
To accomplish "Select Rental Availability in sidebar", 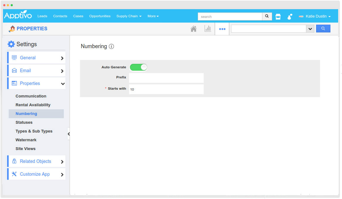I will click(33, 105).
